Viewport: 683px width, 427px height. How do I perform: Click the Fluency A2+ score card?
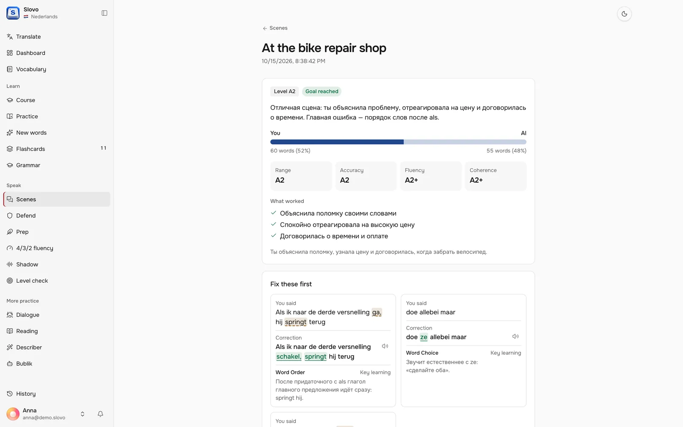coord(431,176)
